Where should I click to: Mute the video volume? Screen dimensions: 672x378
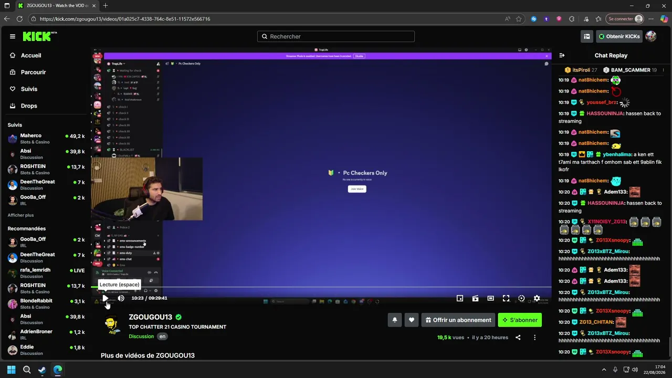pos(121,298)
